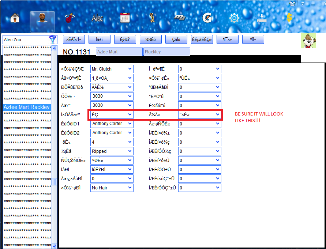Open the settings gear icon
Image resolution: width=326 pixels, height=249 pixels.
coord(234,18)
